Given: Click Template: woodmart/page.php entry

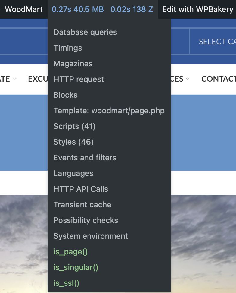Looking at the screenshot, I should tap(109, 111).
